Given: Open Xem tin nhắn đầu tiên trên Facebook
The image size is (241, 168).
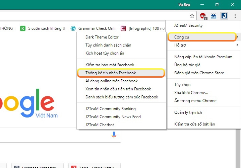Looking at the screenshot, I should click(x=118, y=89).
